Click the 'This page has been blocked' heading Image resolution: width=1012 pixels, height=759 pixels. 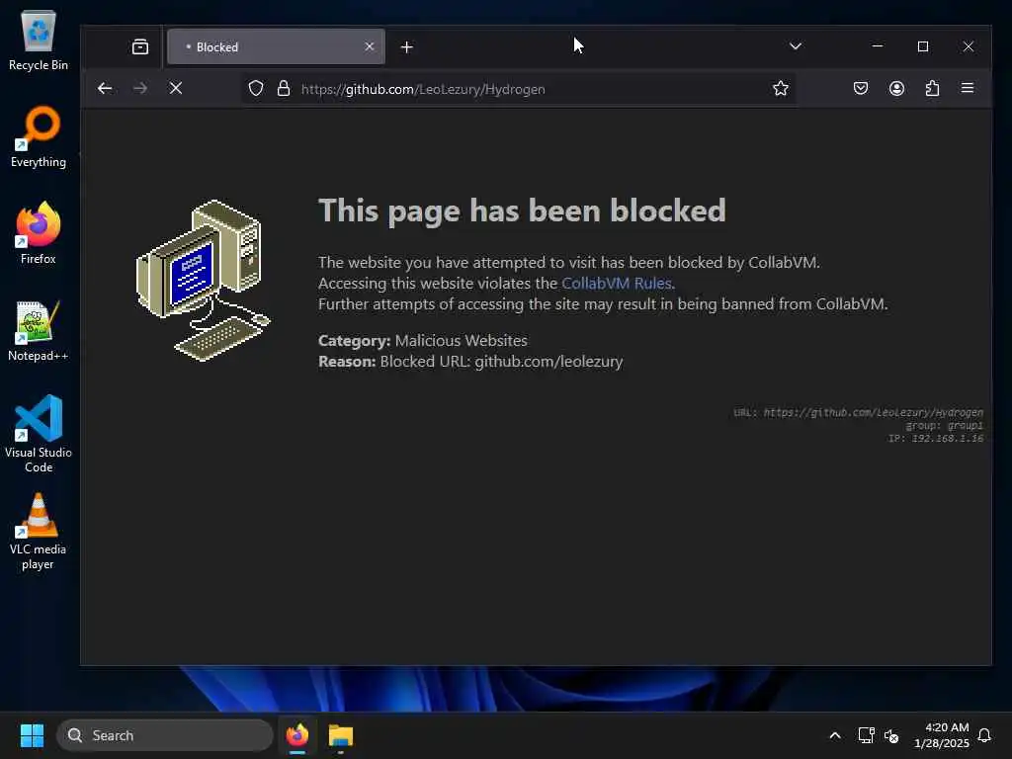coord(522,211)
